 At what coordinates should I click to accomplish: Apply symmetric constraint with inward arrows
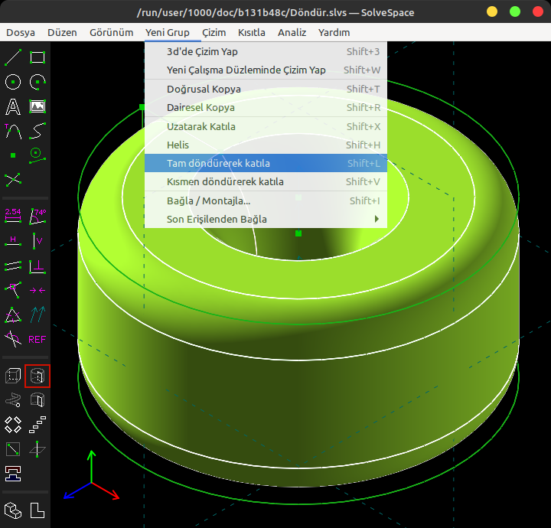pyautogui.click(x=37, y=290)
